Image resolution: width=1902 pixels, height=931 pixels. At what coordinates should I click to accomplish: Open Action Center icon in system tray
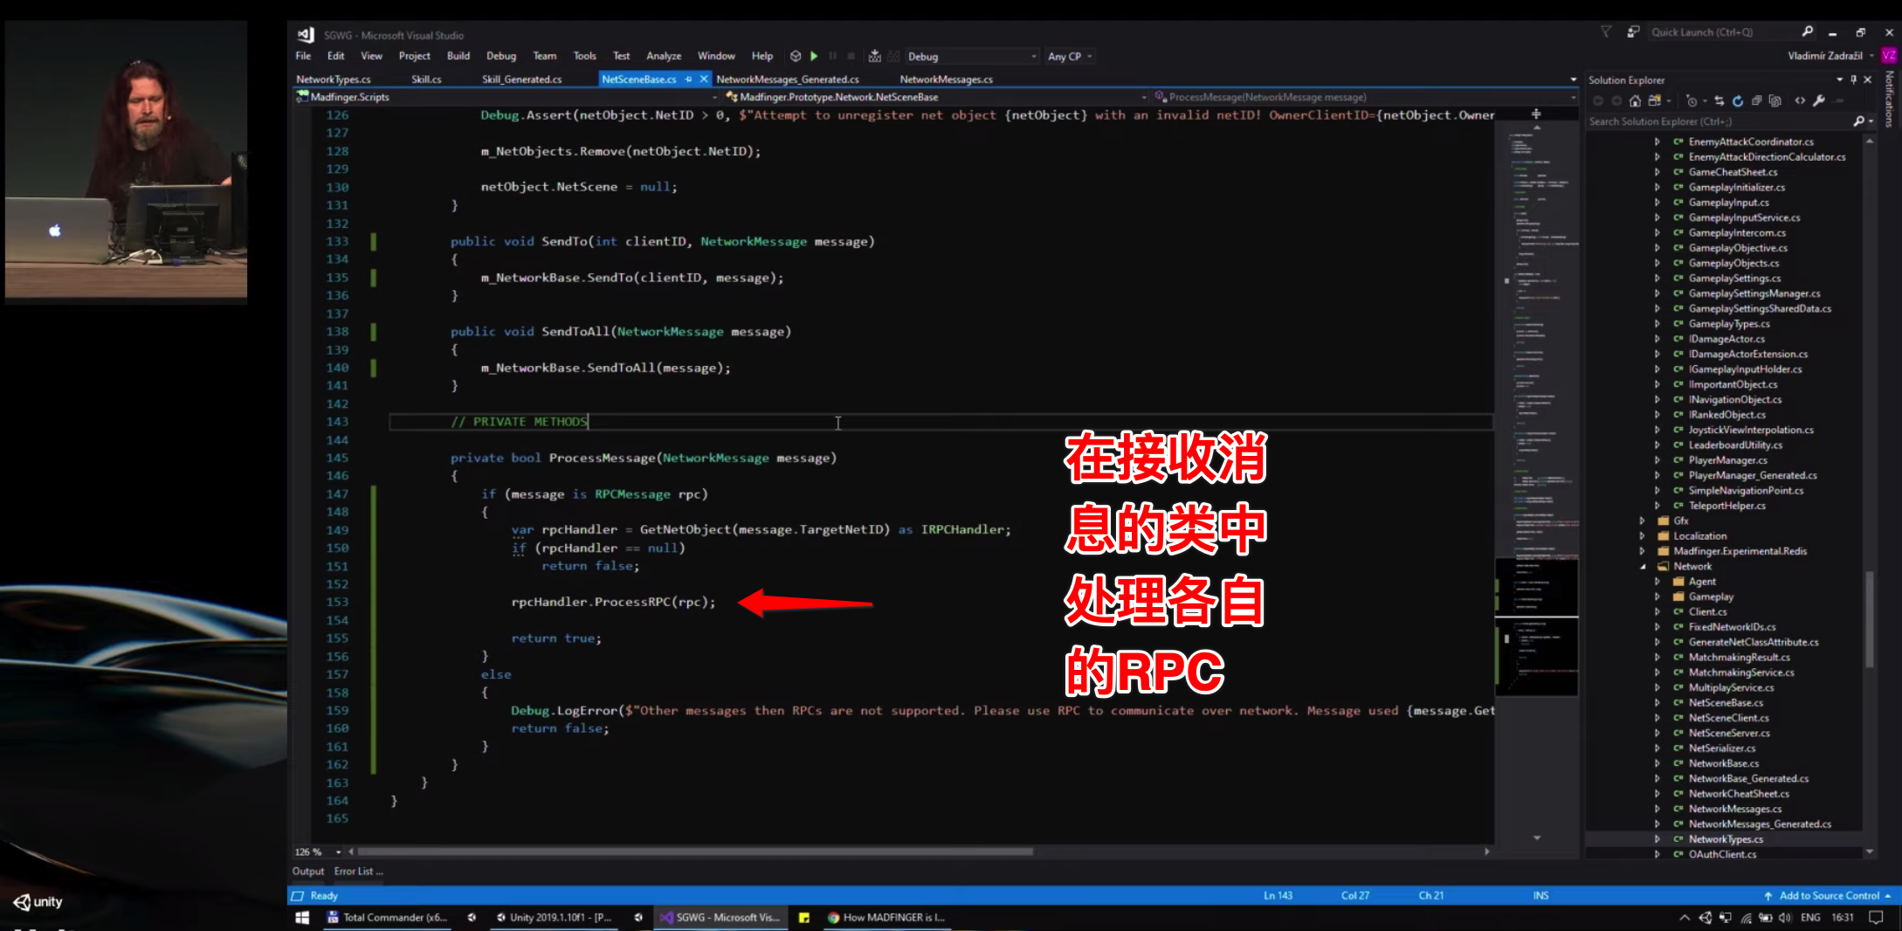(x=1876, y=917)
